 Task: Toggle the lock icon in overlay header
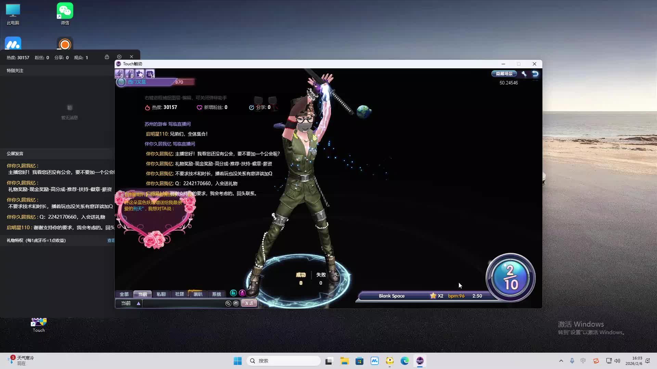click(x=107, y=57)
